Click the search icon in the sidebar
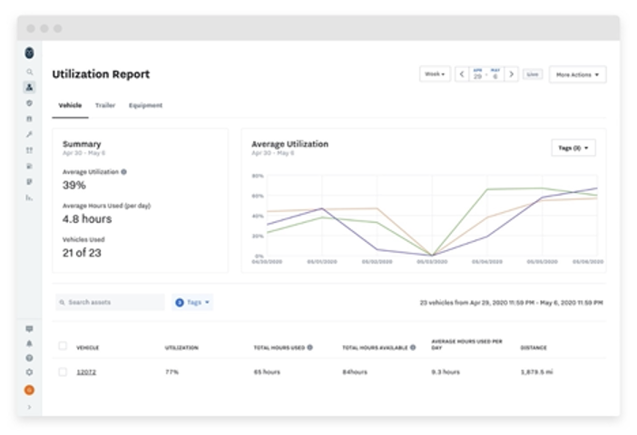 coord(29,72)
